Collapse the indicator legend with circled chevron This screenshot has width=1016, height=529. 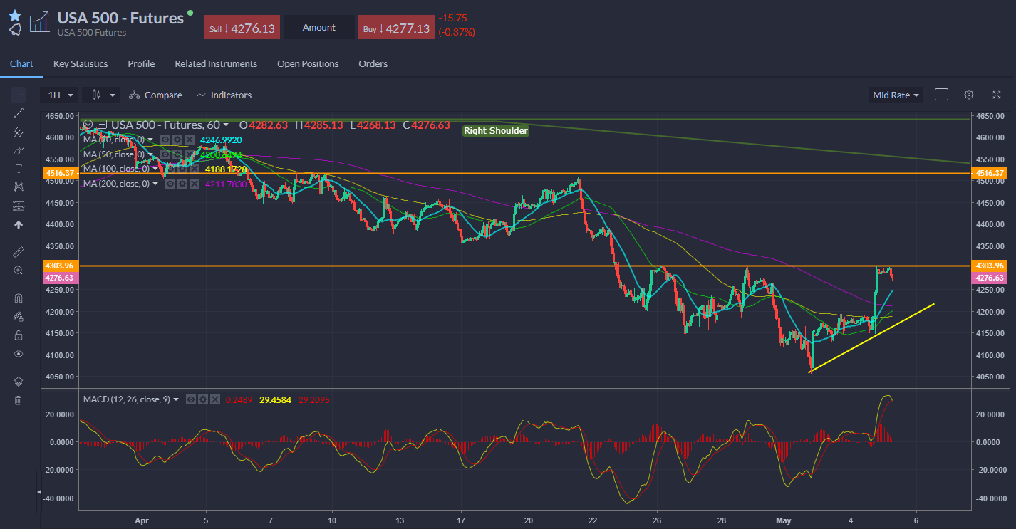88,125
